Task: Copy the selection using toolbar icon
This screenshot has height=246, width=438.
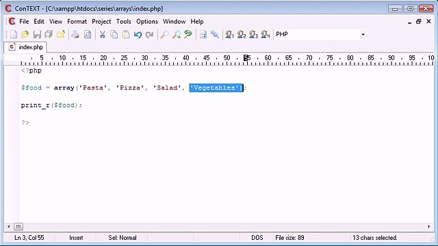Action: click(114, 35)
